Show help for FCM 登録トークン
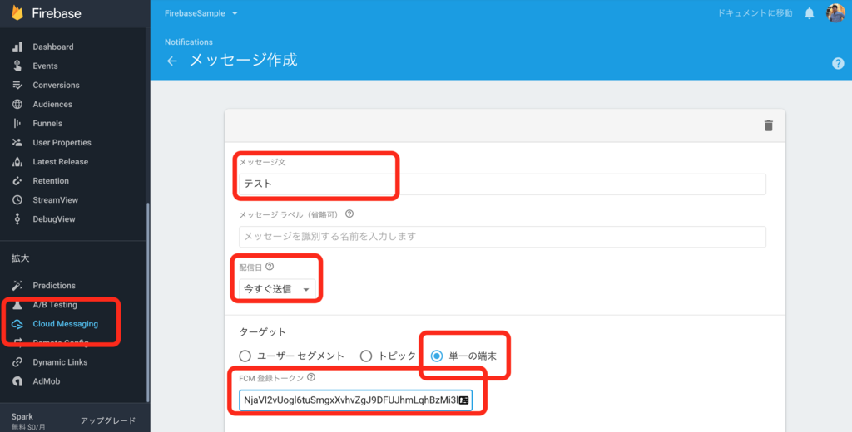This screenshot has height=432, width=852. (x=311, y=376)
